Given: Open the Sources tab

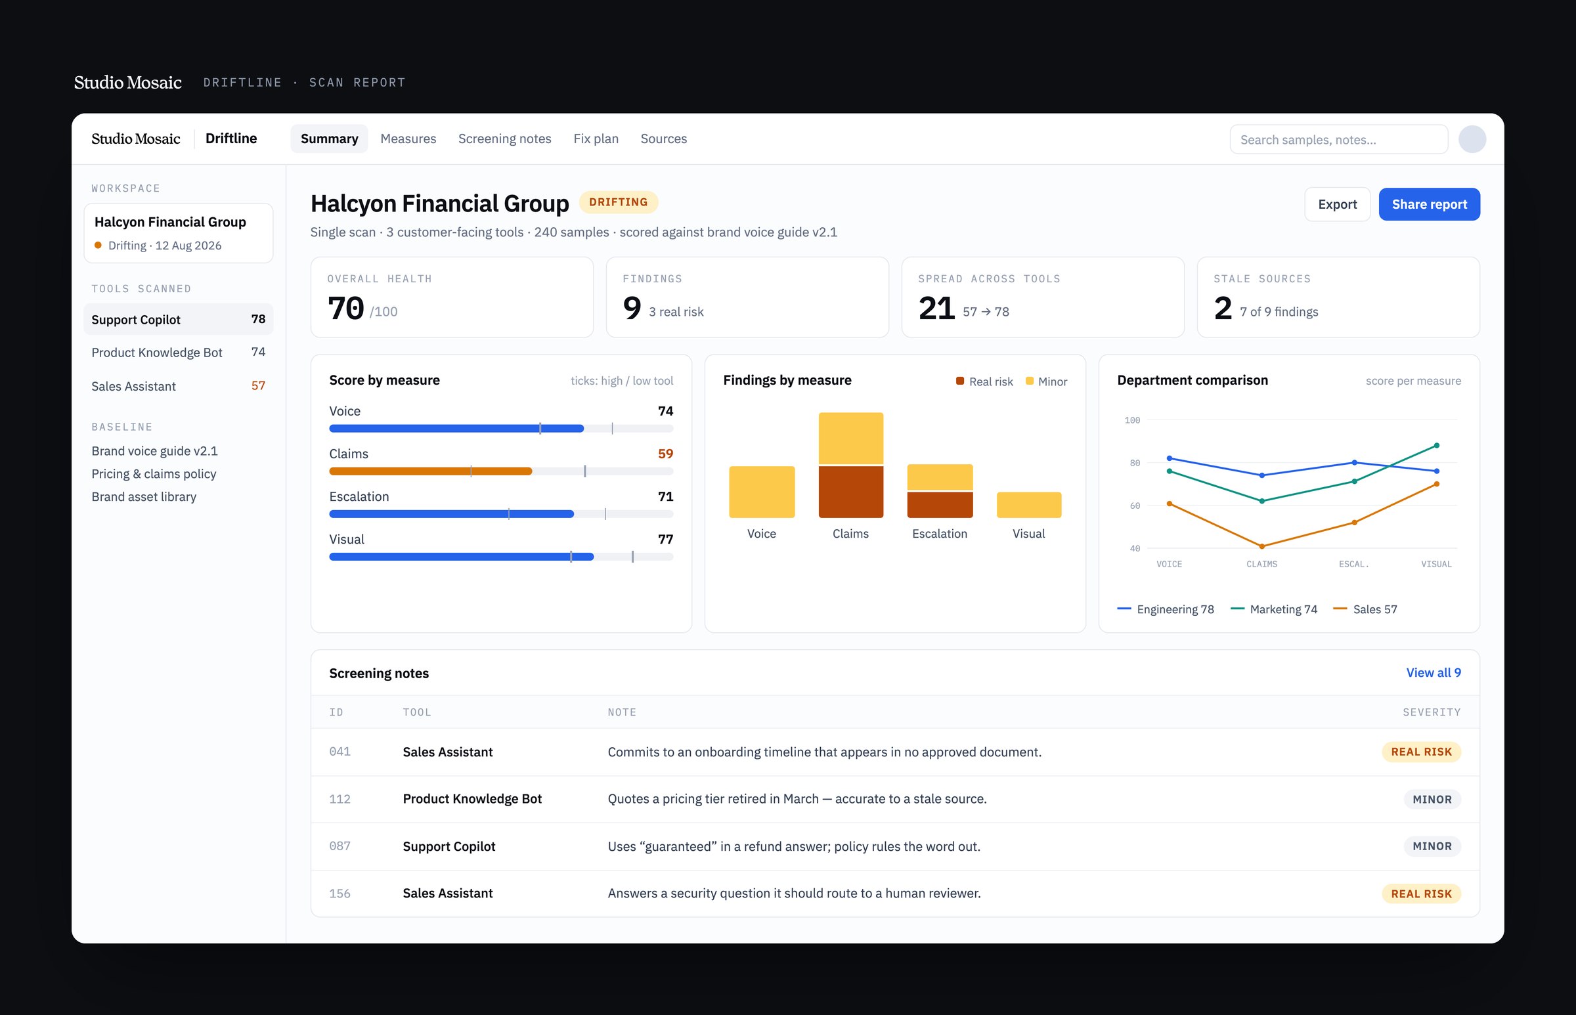Looking at the screenshot, I should (663, 139).
